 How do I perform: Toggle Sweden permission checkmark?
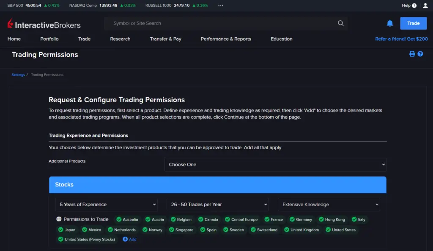coord(226,229)
